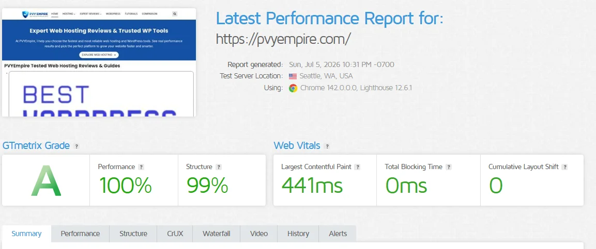Image resolution: width=596 pixels, height=249 pixels.
Task: Open the GTmetrix Grade help icon
Action: coord(77,146)
